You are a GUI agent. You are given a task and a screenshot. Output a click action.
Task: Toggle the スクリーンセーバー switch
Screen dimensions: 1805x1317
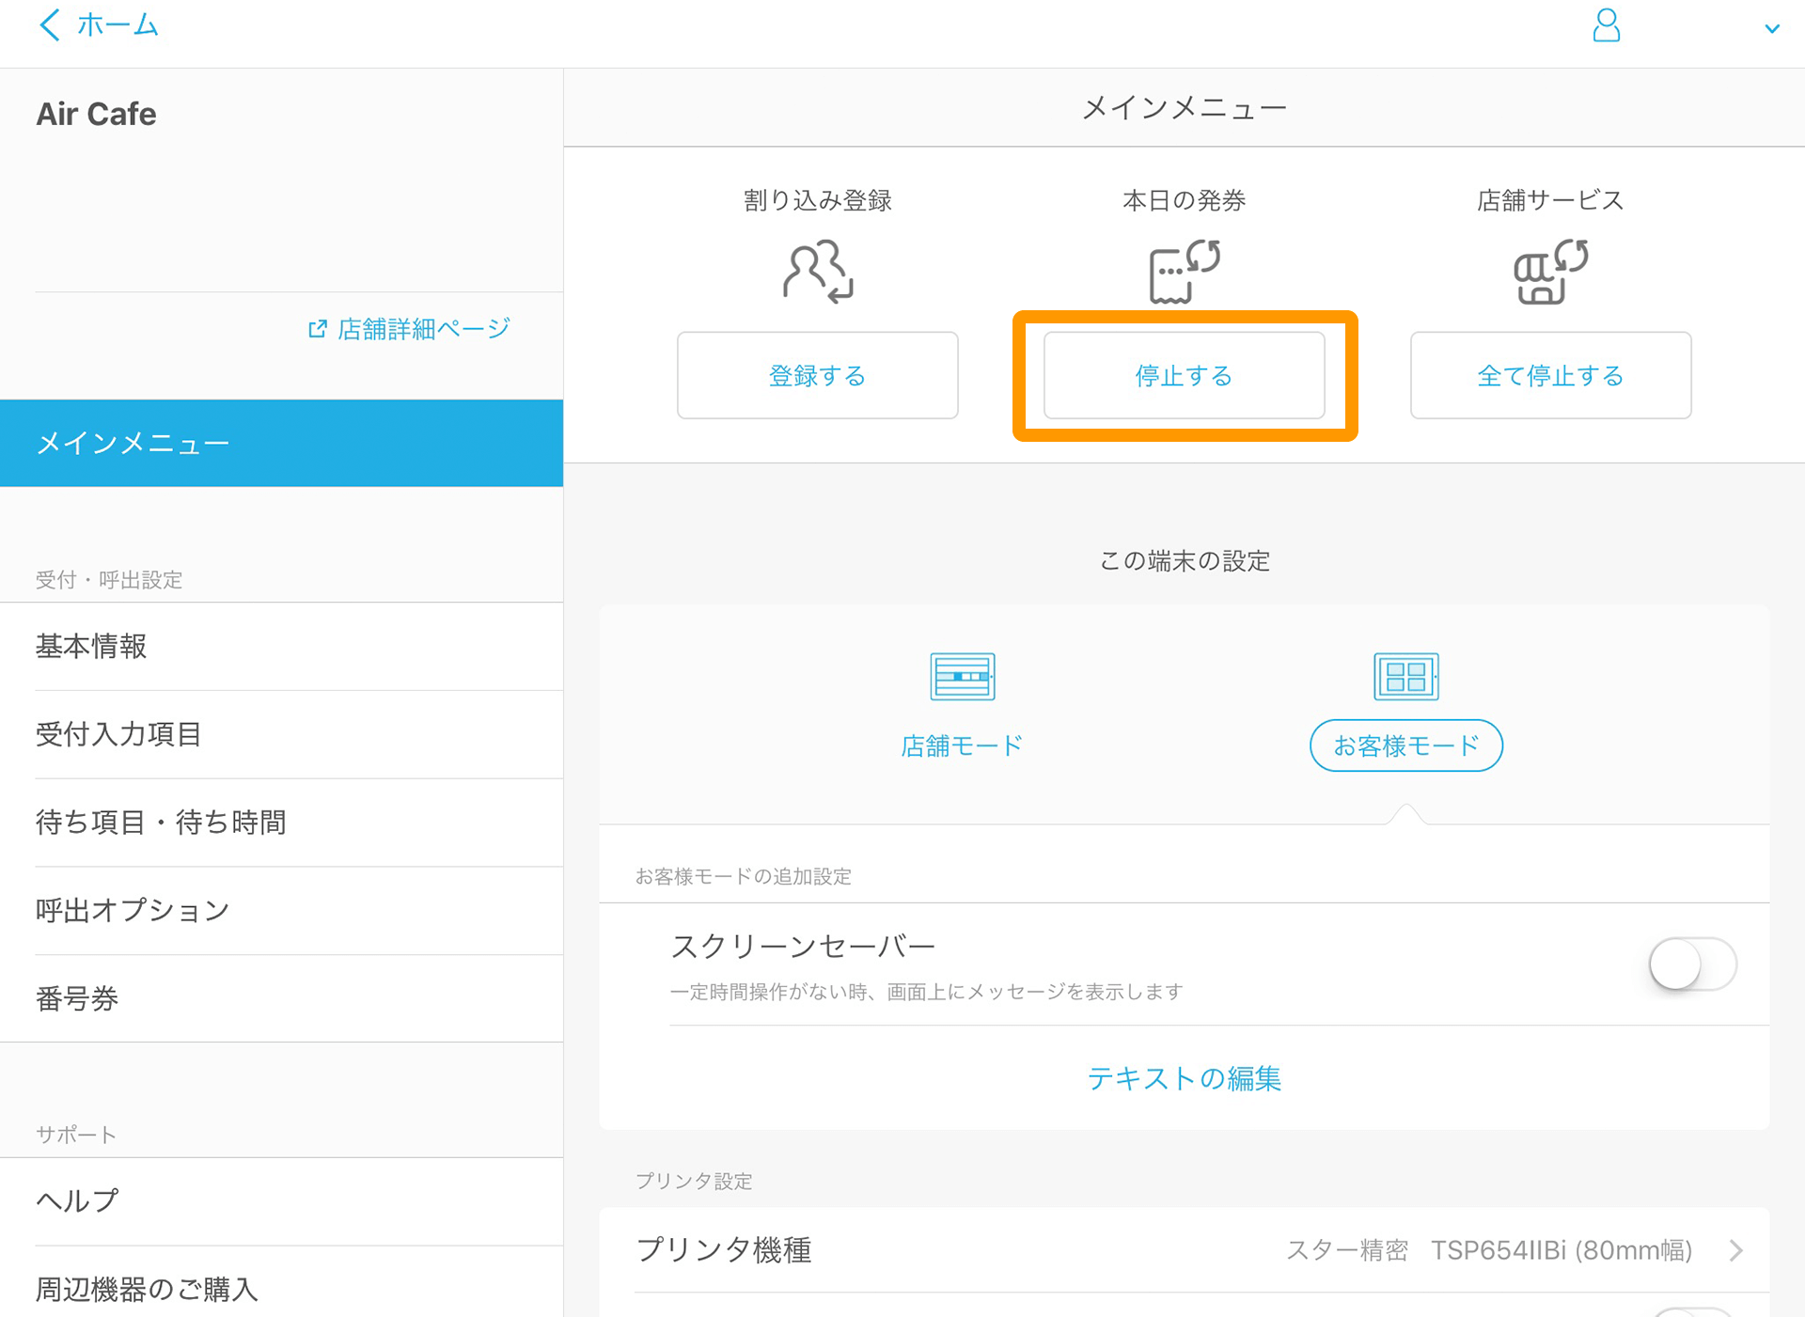1692,964
